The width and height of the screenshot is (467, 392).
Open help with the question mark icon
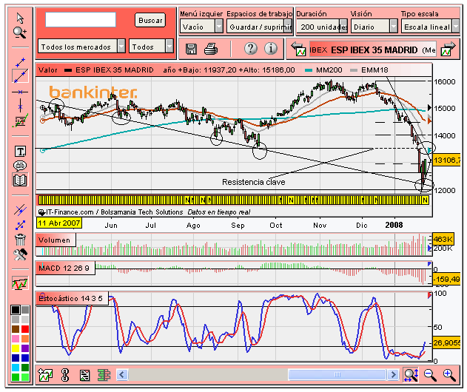[250, 48]
